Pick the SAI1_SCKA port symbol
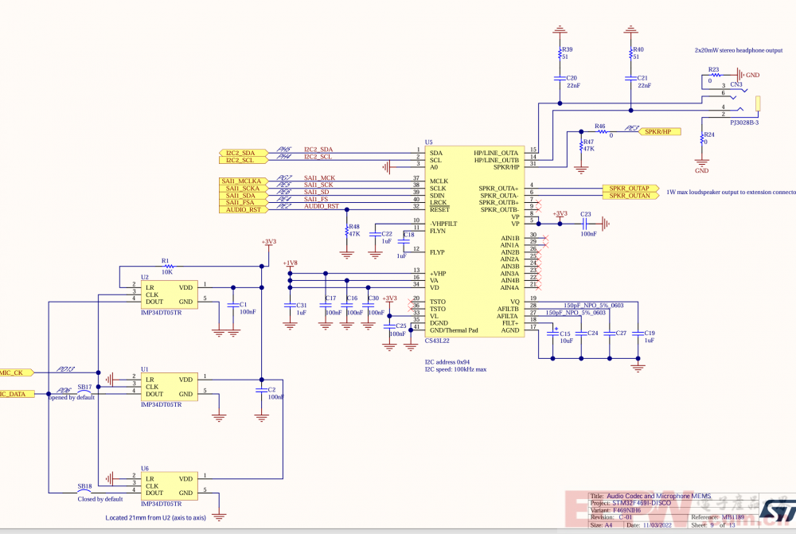 (x=244, y=189)
